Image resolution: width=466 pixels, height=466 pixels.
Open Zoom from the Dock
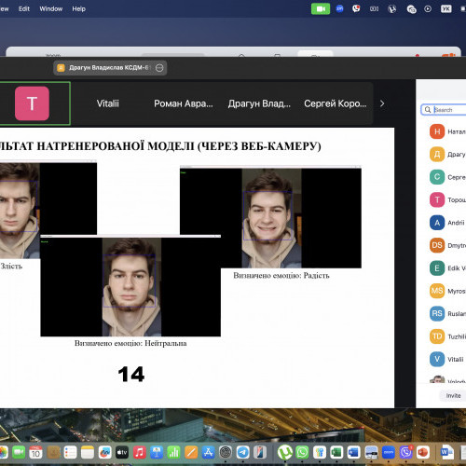[389, 452]
